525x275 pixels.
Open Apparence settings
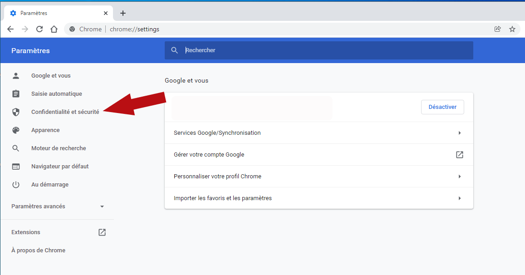coord(45,130)
